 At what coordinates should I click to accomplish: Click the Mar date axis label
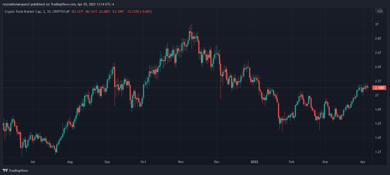point(325,162)
